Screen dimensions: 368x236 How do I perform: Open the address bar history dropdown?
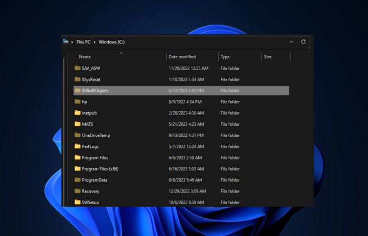click(291, 41)
